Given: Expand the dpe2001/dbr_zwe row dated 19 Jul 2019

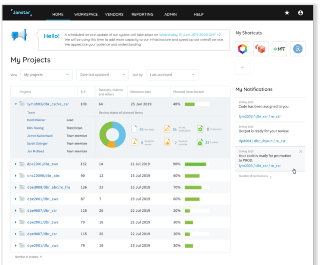Looking at the screenshot, I should click(16, 199).
